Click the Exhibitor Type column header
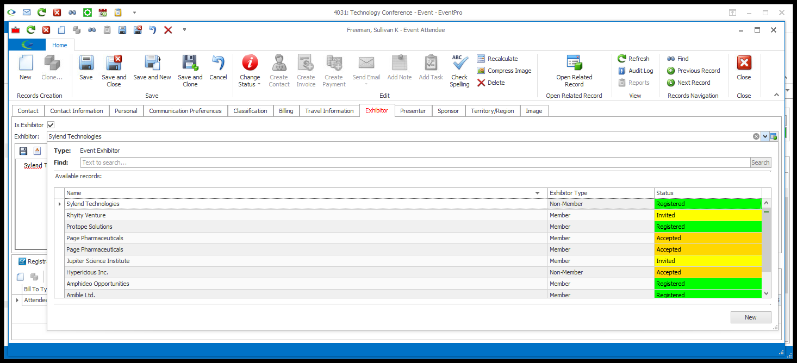 601,193
